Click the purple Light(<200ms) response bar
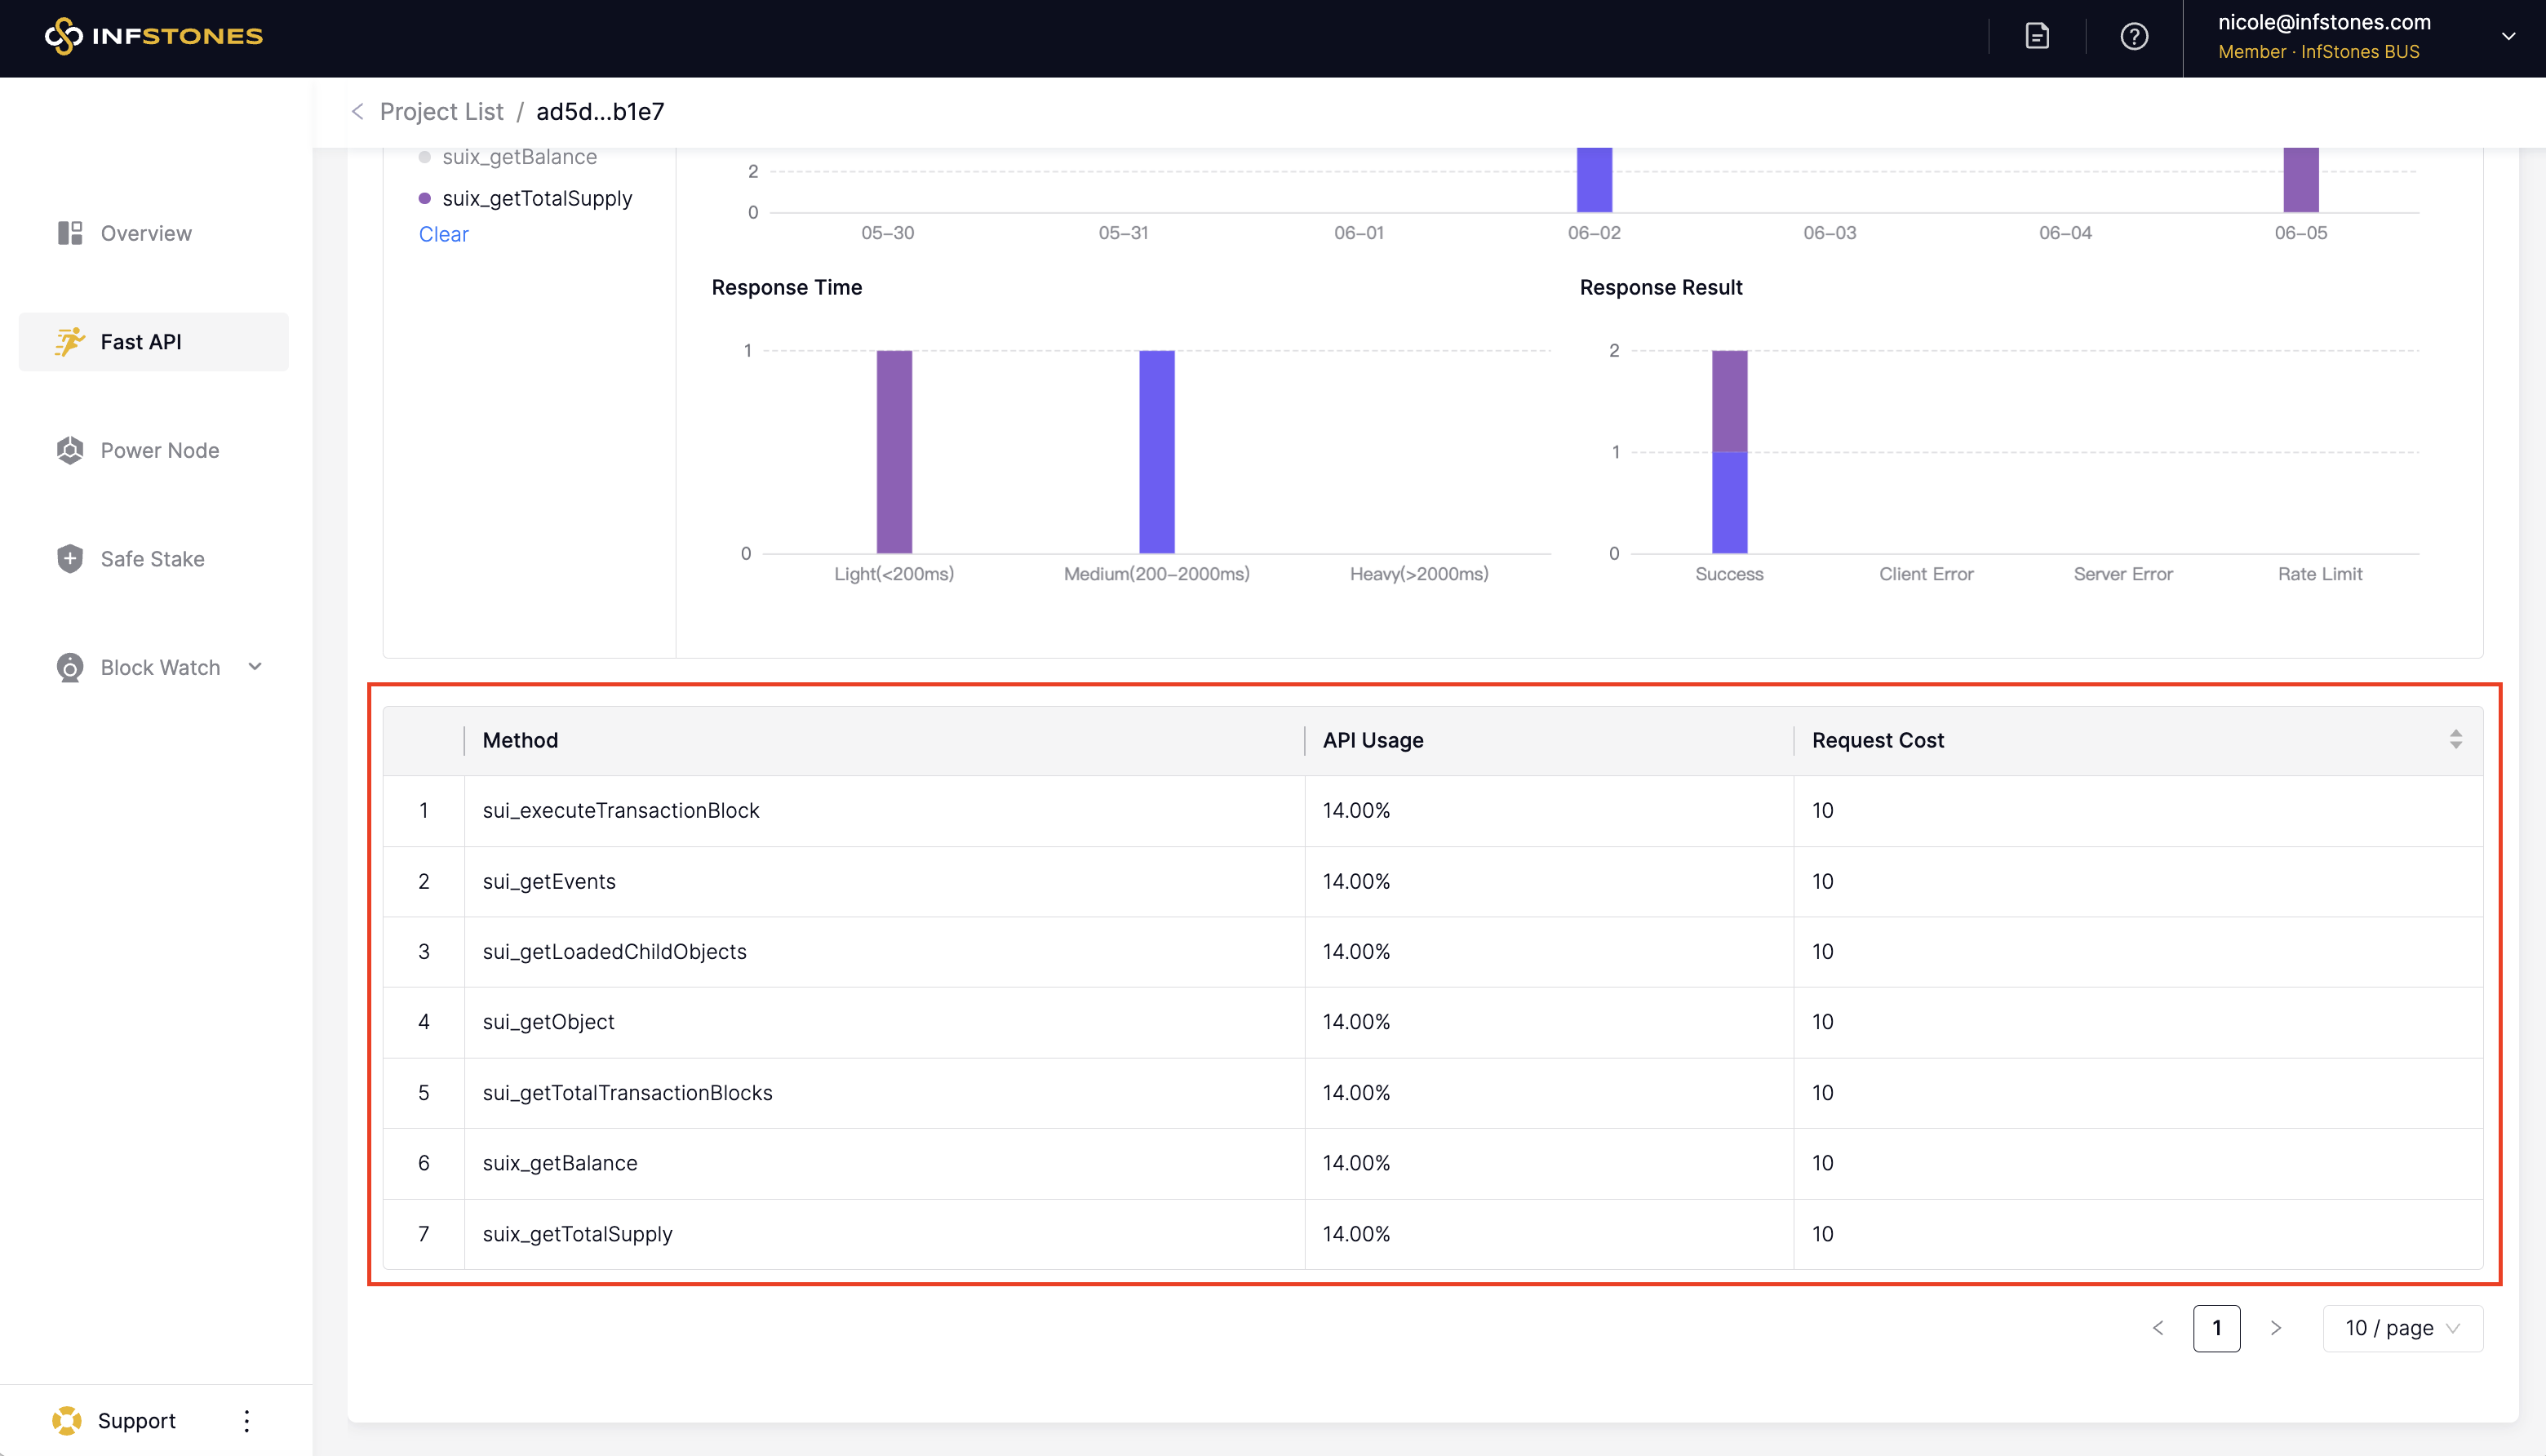 click(894, 451)
